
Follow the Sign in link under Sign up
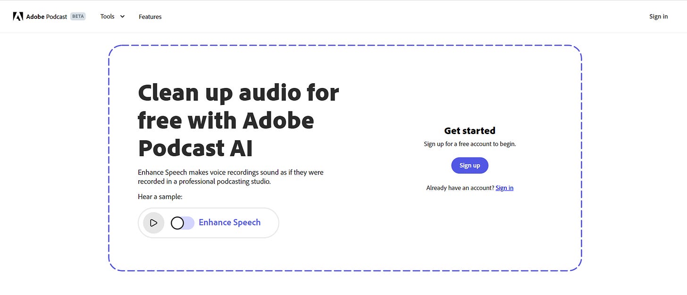[504, 188]
